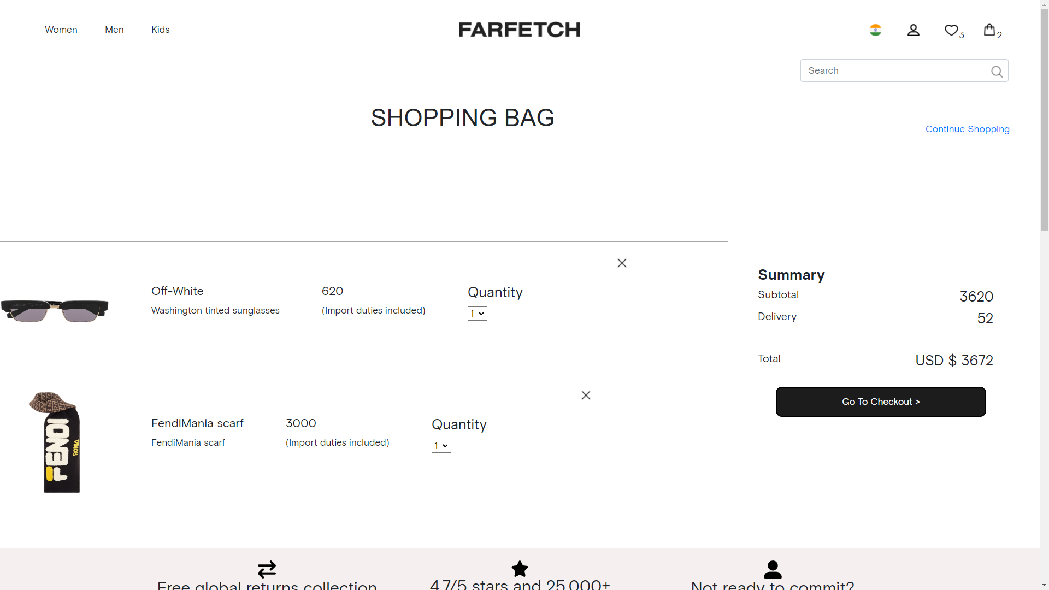Screen dimensions: 1049x590
Task: Click inside the search input field
Action: pos(896,70)
